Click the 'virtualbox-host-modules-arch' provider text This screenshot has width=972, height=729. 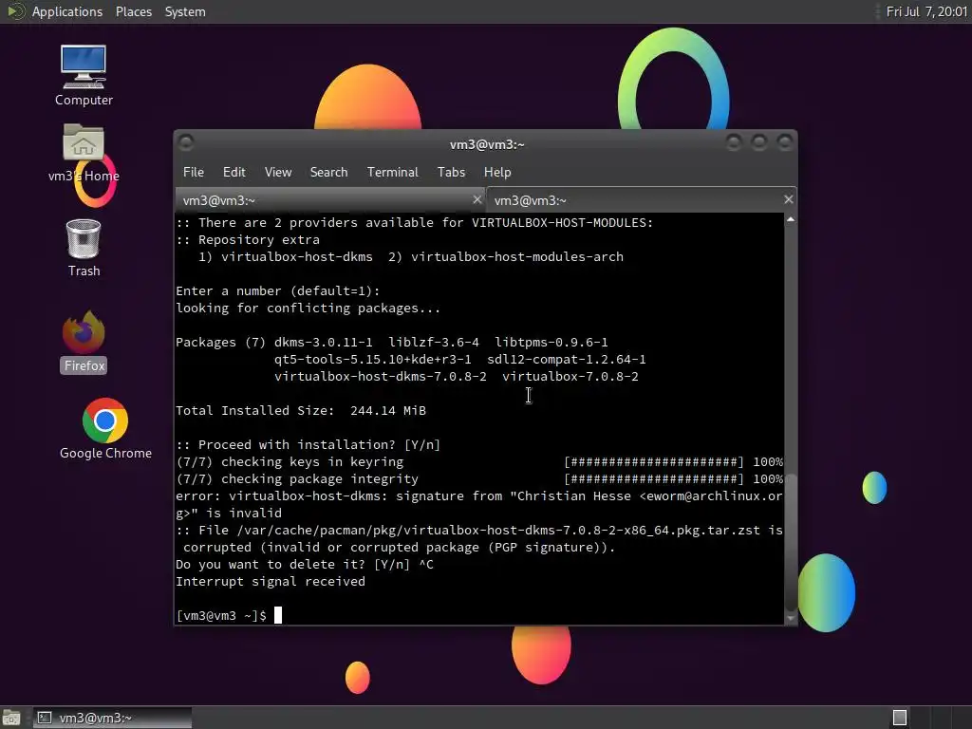(x=517, y=256)
